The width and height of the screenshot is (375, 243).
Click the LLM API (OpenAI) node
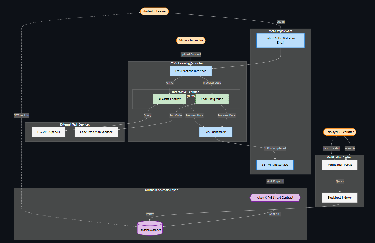pos(49,132)
